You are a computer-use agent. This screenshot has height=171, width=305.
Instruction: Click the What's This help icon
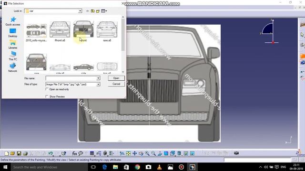tap(63, 153)
